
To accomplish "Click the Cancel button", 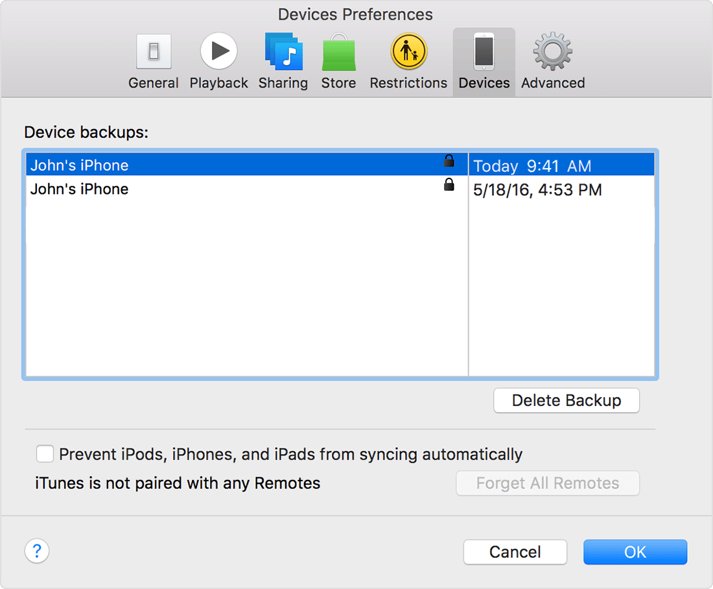I will (x=515, y=552).
